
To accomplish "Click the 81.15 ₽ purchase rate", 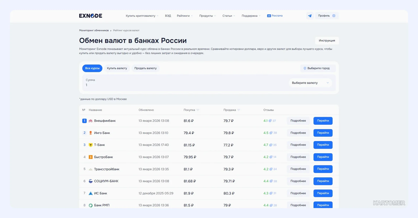I will pos(189,145).
